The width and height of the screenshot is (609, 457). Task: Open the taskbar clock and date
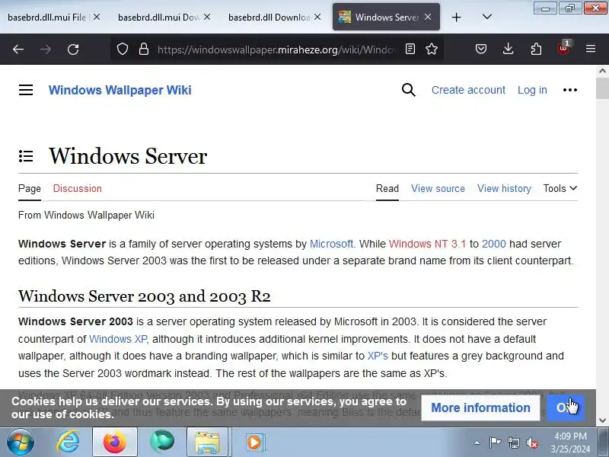click(x=570, y=443)
